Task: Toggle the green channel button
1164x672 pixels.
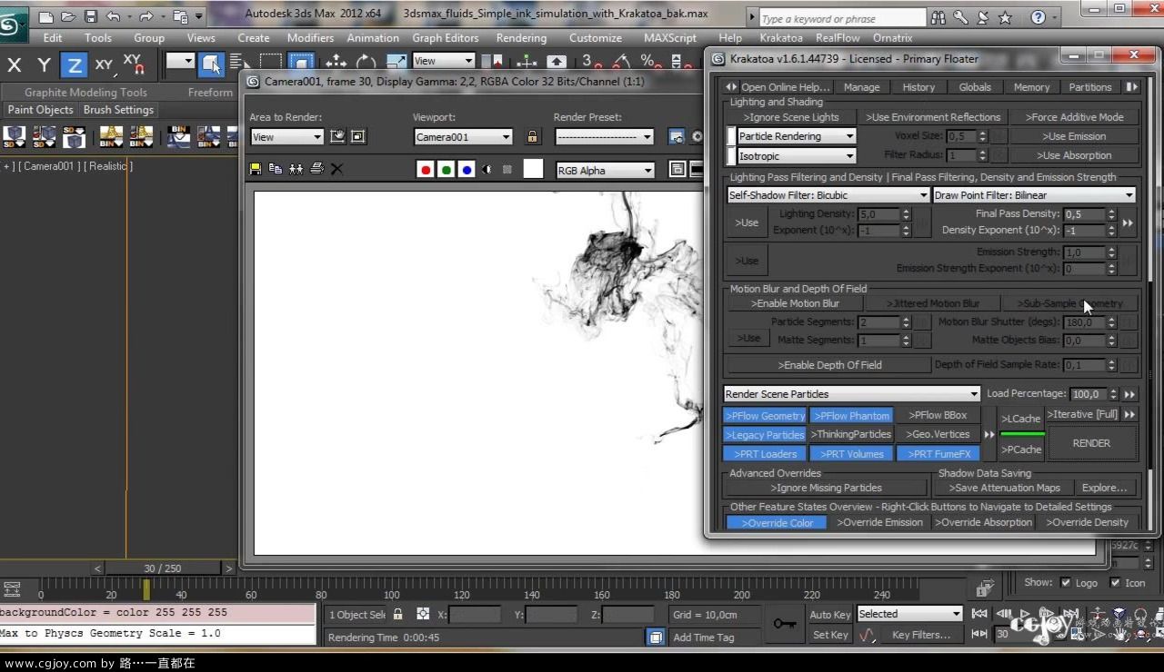Action: [446, 169]
